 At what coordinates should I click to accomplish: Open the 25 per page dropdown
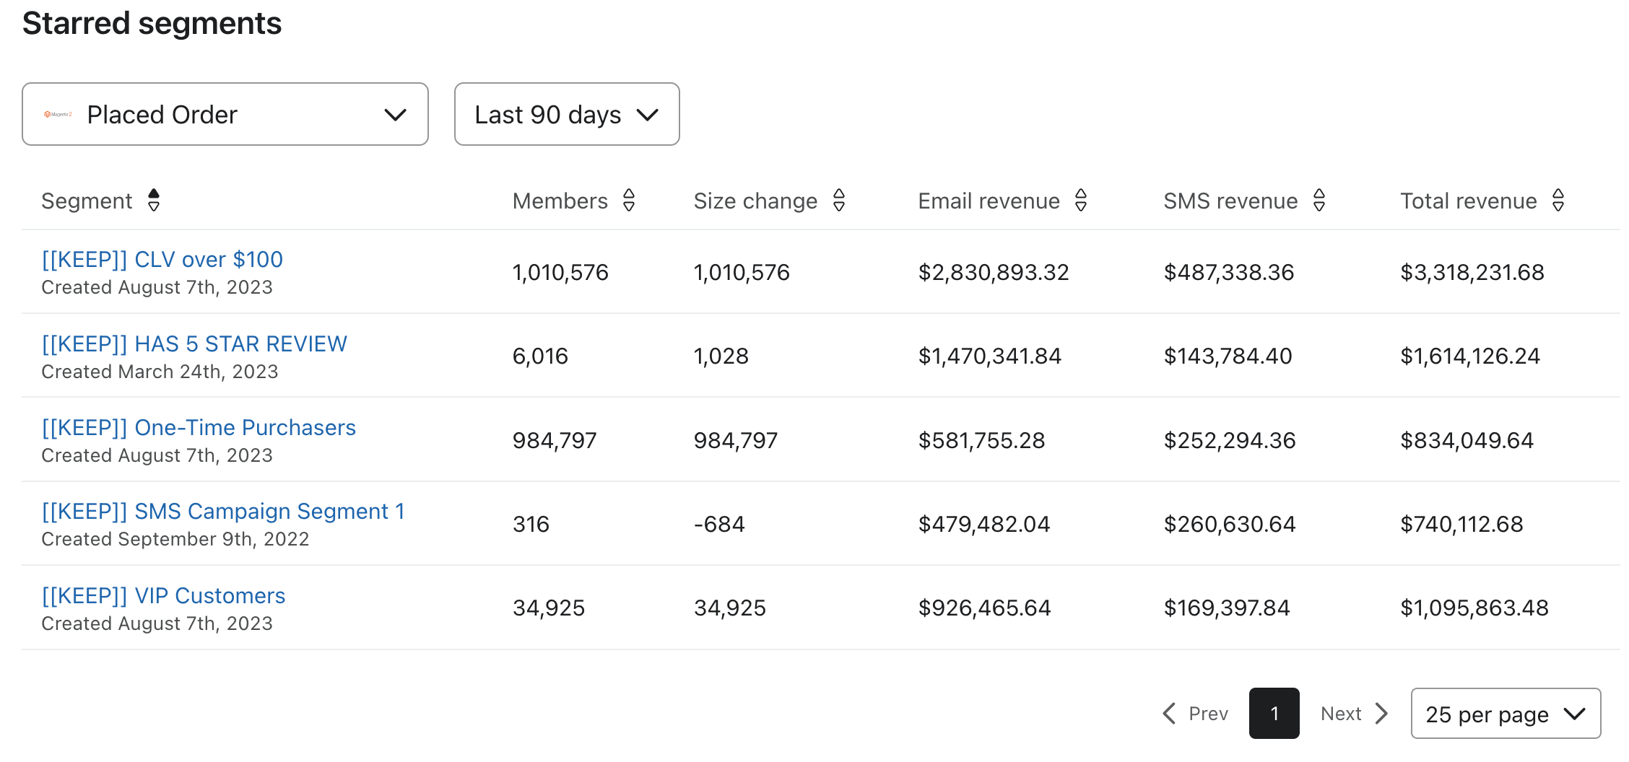(x=1506, y=714)
